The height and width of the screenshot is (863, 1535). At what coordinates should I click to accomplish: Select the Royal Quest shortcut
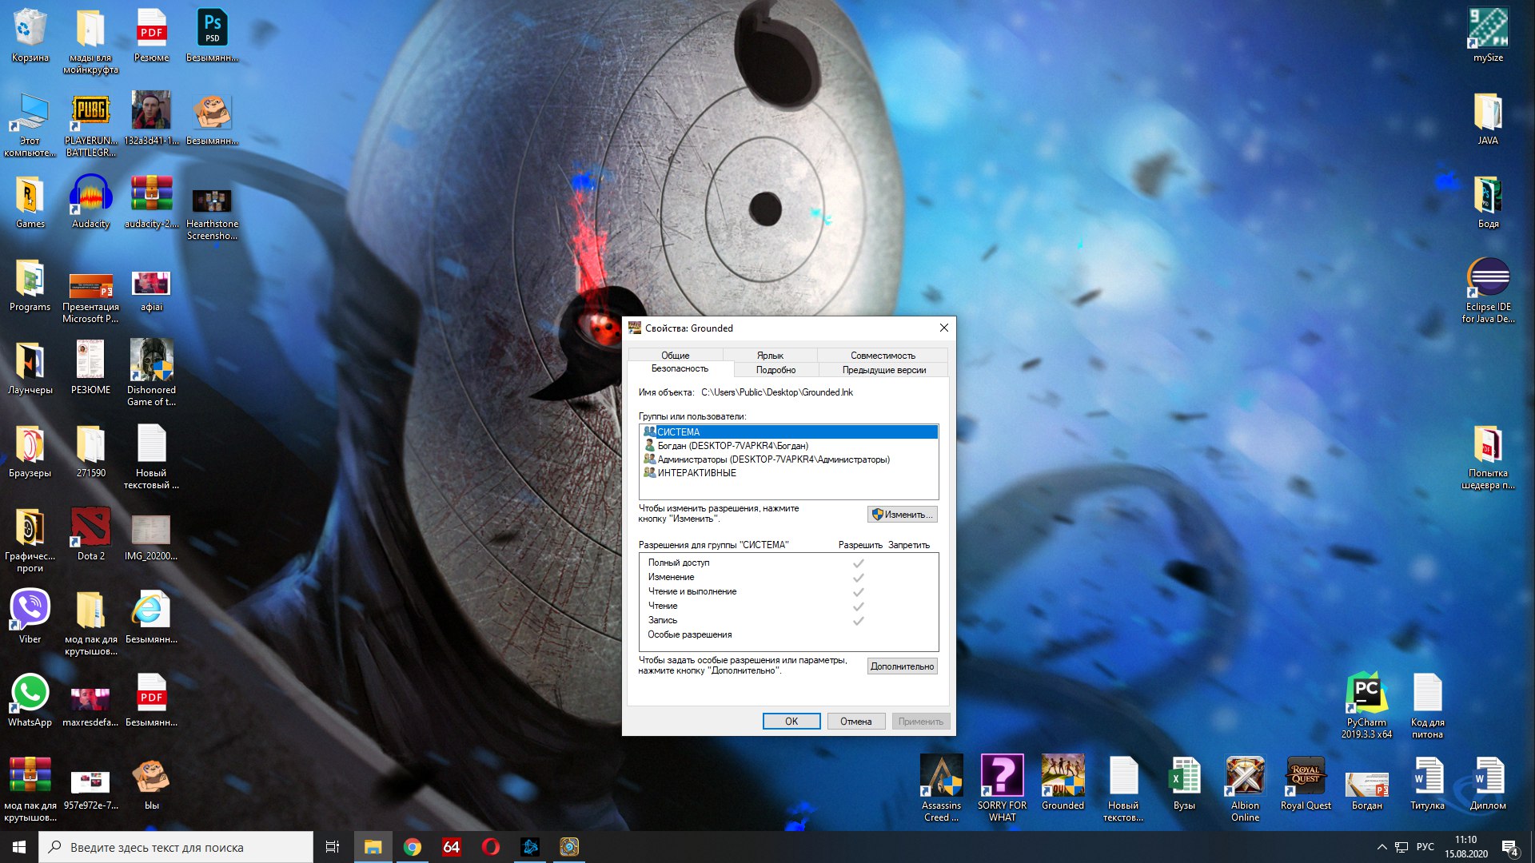point(1306,783)
